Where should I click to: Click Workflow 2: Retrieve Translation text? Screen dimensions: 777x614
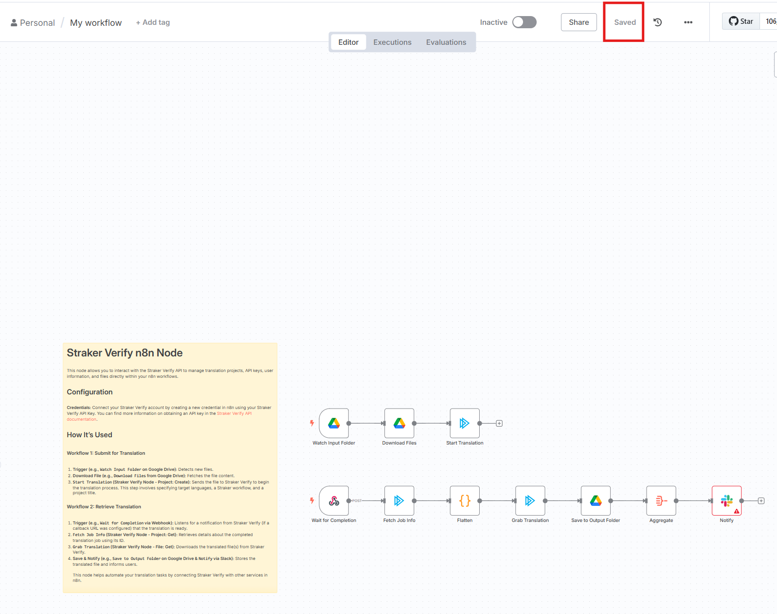104,507
